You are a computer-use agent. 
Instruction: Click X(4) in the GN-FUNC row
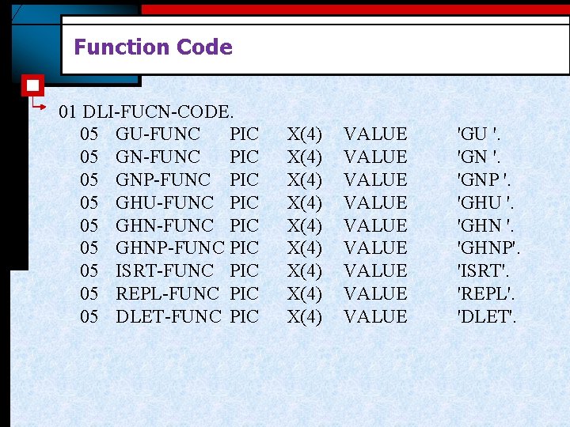[x=304, y=157]
